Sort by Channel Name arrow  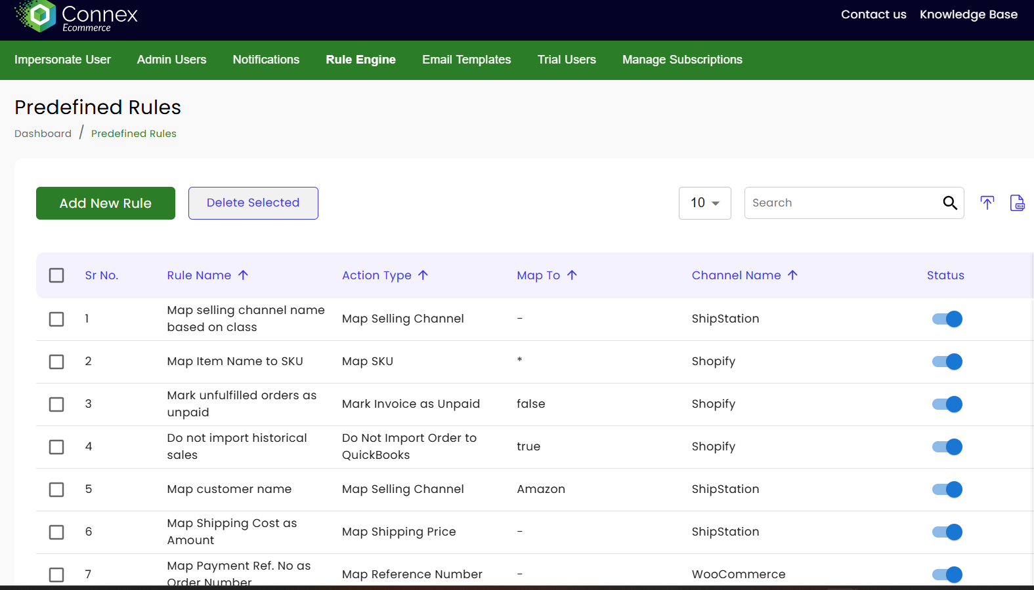792,275
